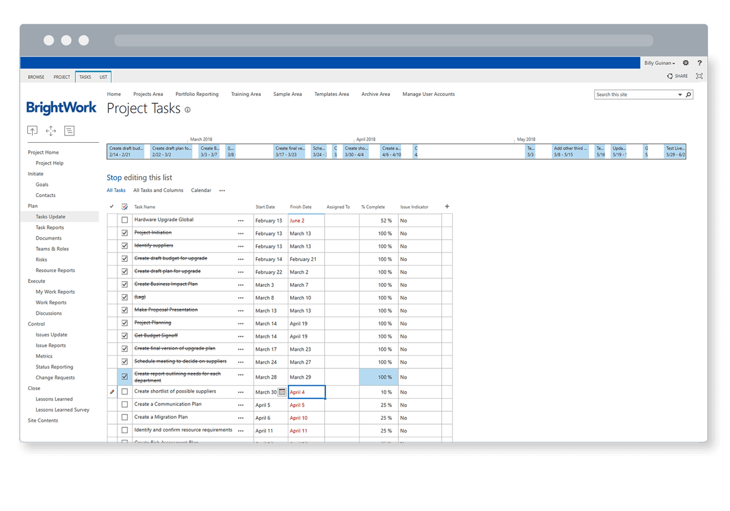Open ellipsis menu for Identify suppliers
The height and width of the screenshot is (511, 730).
point(240,246)
